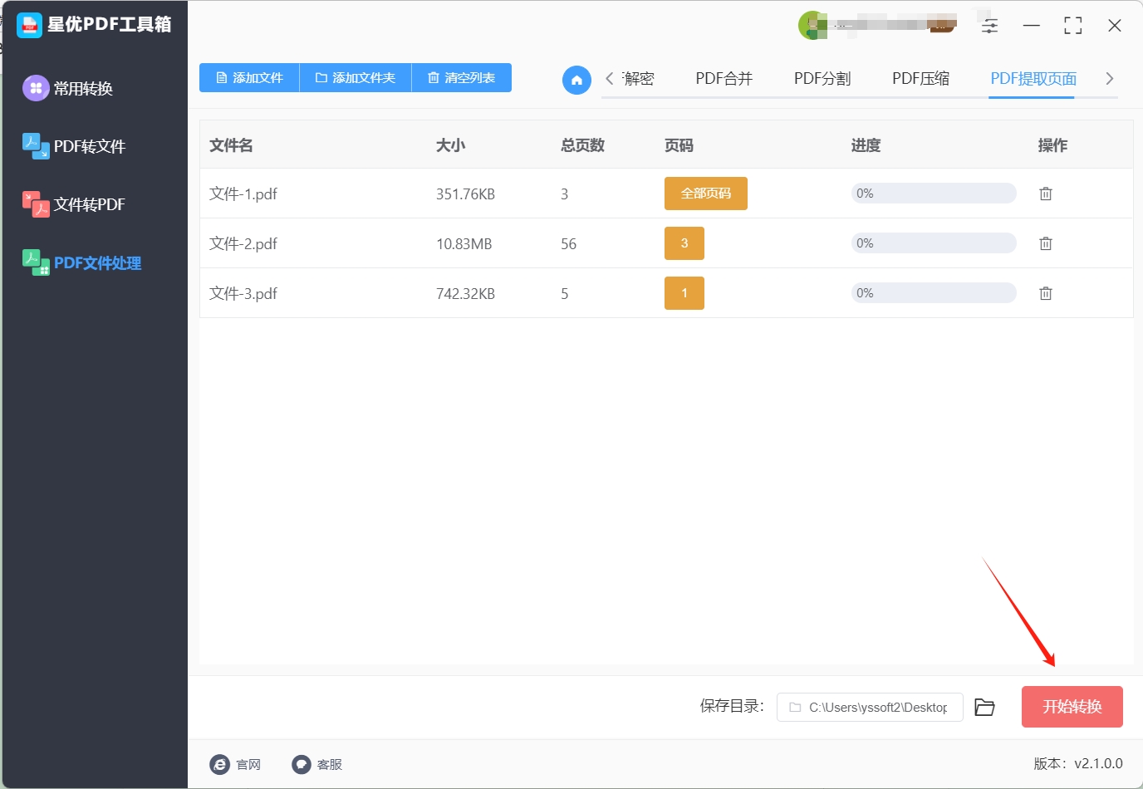
Task: Open 客服 customer service
Action: pyautogui.click(x=316, y=765)
